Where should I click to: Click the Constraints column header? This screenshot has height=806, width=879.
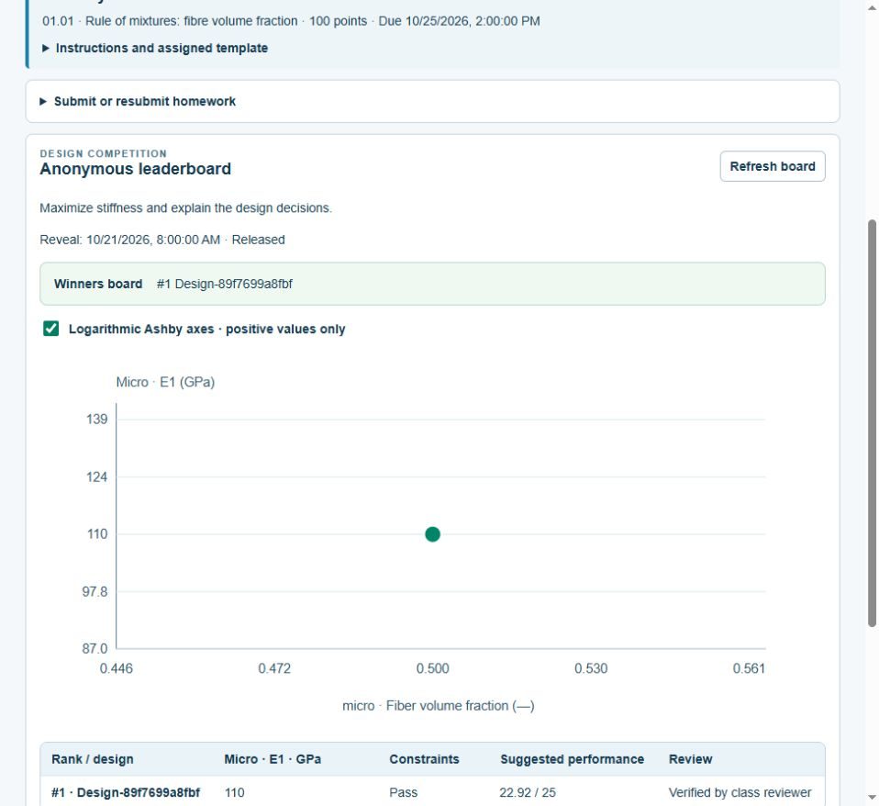(424, 759)
